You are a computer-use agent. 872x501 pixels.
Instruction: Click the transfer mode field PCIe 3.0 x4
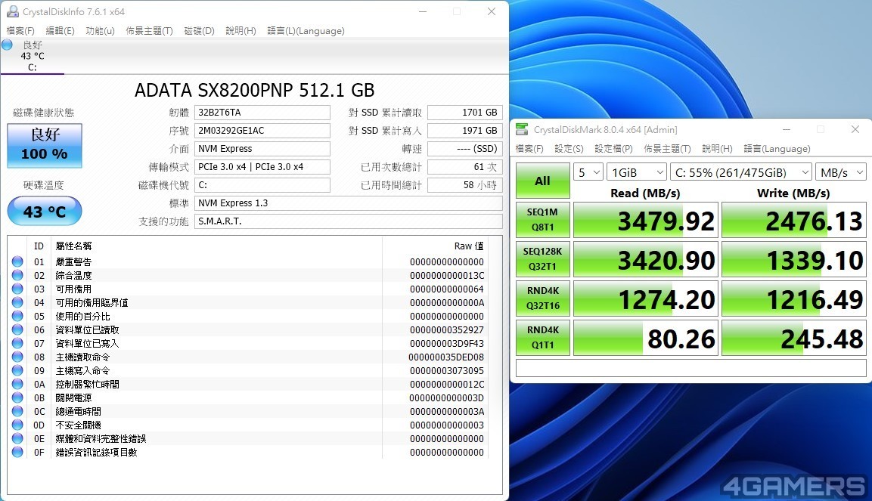point(262,167)
